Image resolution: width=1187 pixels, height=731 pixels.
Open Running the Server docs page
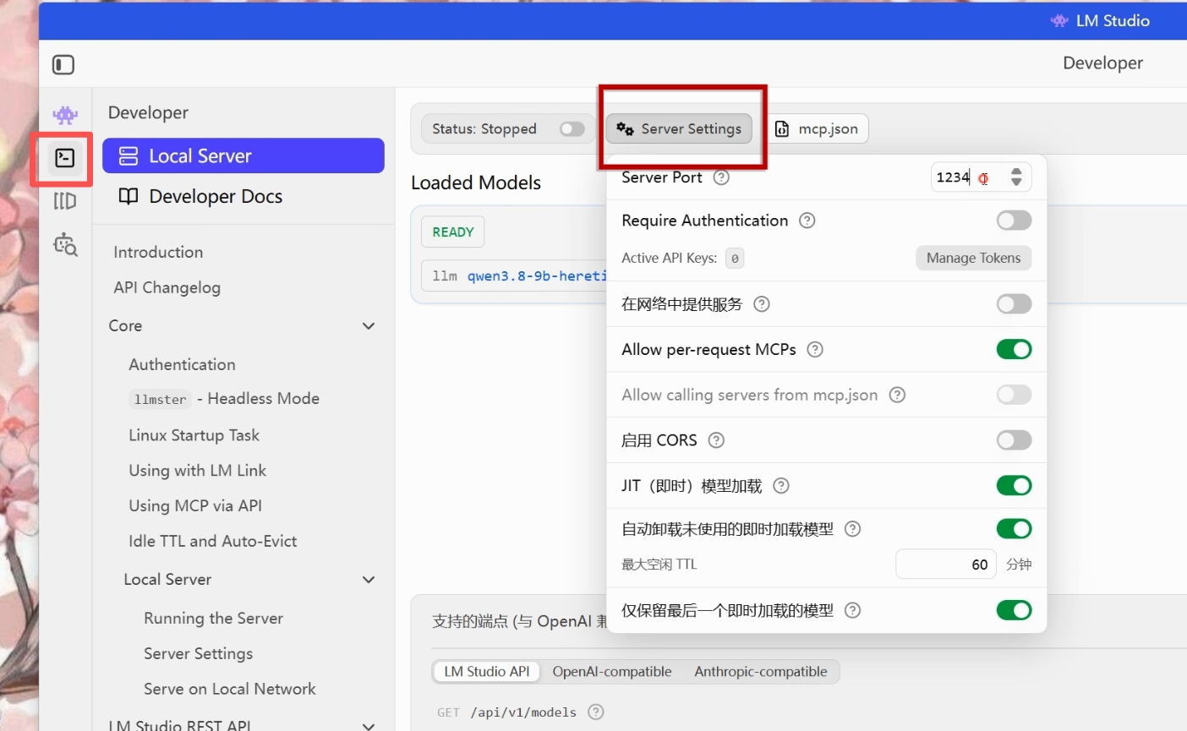pyautogui.click(x=213, y=619)
